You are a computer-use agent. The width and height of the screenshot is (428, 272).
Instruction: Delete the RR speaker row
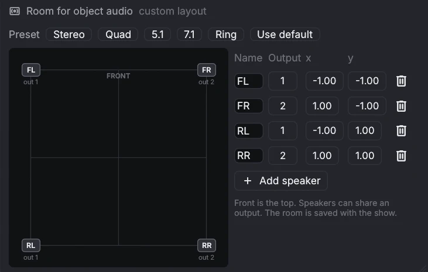tap(401, 156)
